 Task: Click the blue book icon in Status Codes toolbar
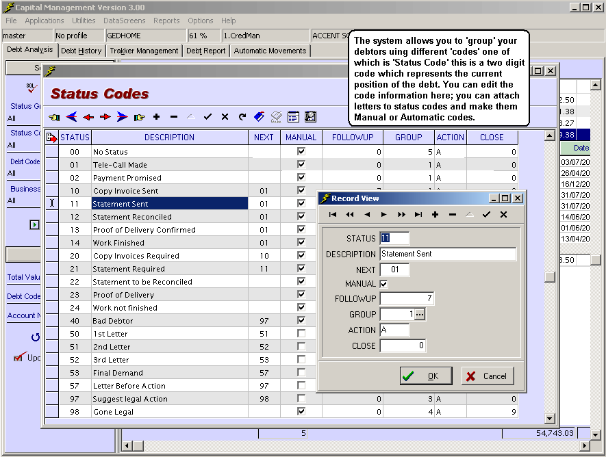coord(259,116)
